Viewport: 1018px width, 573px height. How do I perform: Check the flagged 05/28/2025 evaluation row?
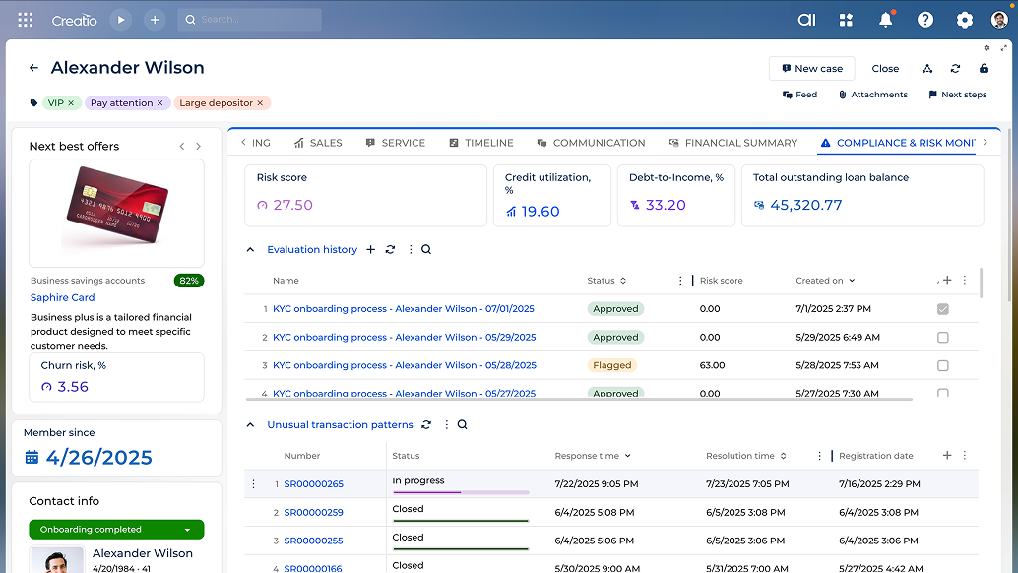(943, 364)
